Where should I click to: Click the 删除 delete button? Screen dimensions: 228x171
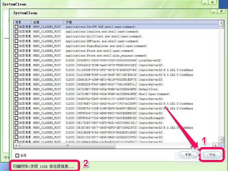188,155
